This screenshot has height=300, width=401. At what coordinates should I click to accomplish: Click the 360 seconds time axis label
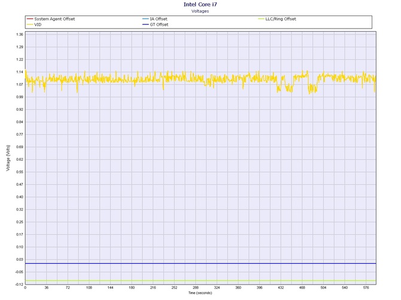click(x=238, y=287)
